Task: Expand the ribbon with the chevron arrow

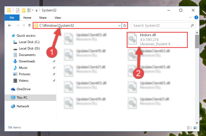Action: [x=190, y=17]
